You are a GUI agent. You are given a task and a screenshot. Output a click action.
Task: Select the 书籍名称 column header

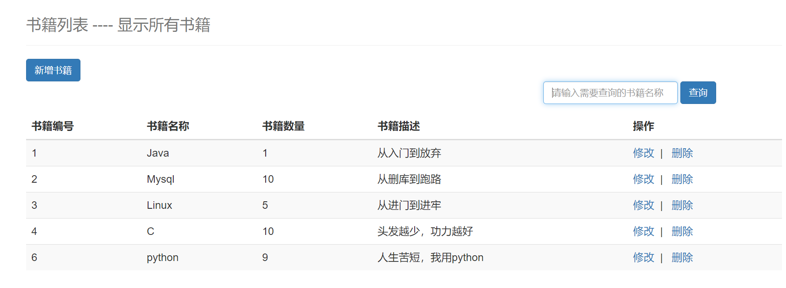tap(168, 126)
